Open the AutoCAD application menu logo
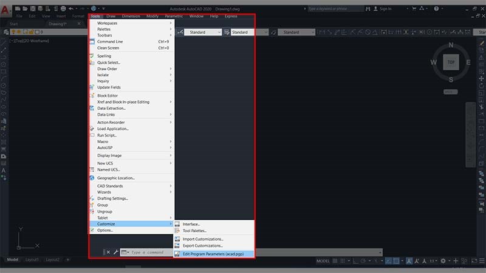486x273 pixels. (x=5, y=10)
